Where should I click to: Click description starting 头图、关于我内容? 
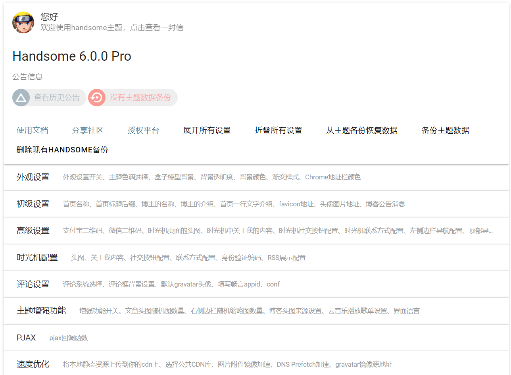188,258
